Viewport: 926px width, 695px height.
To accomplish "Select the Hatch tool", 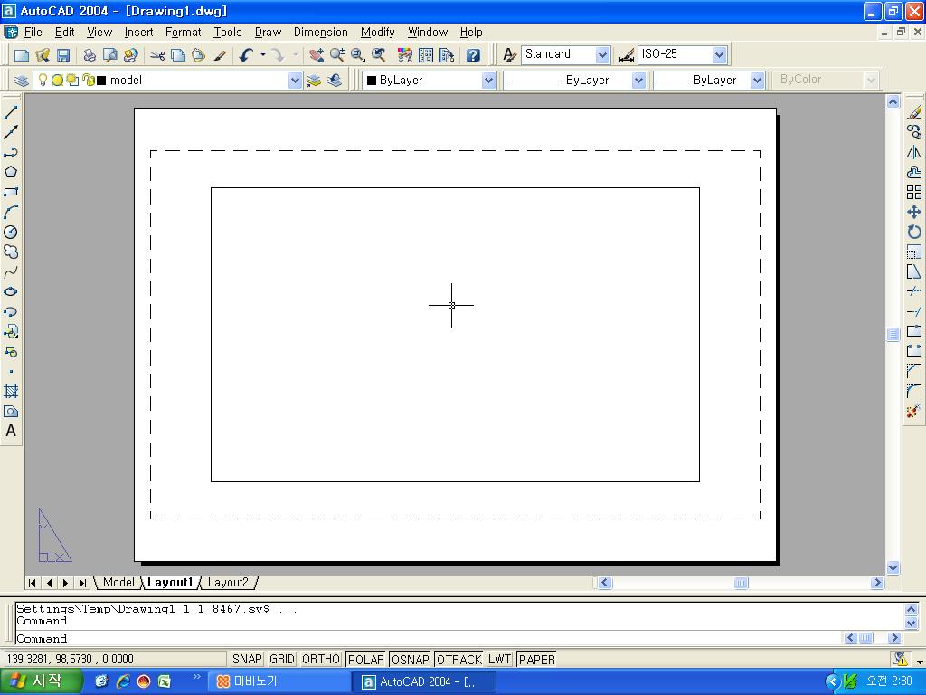I will point(11,391).
